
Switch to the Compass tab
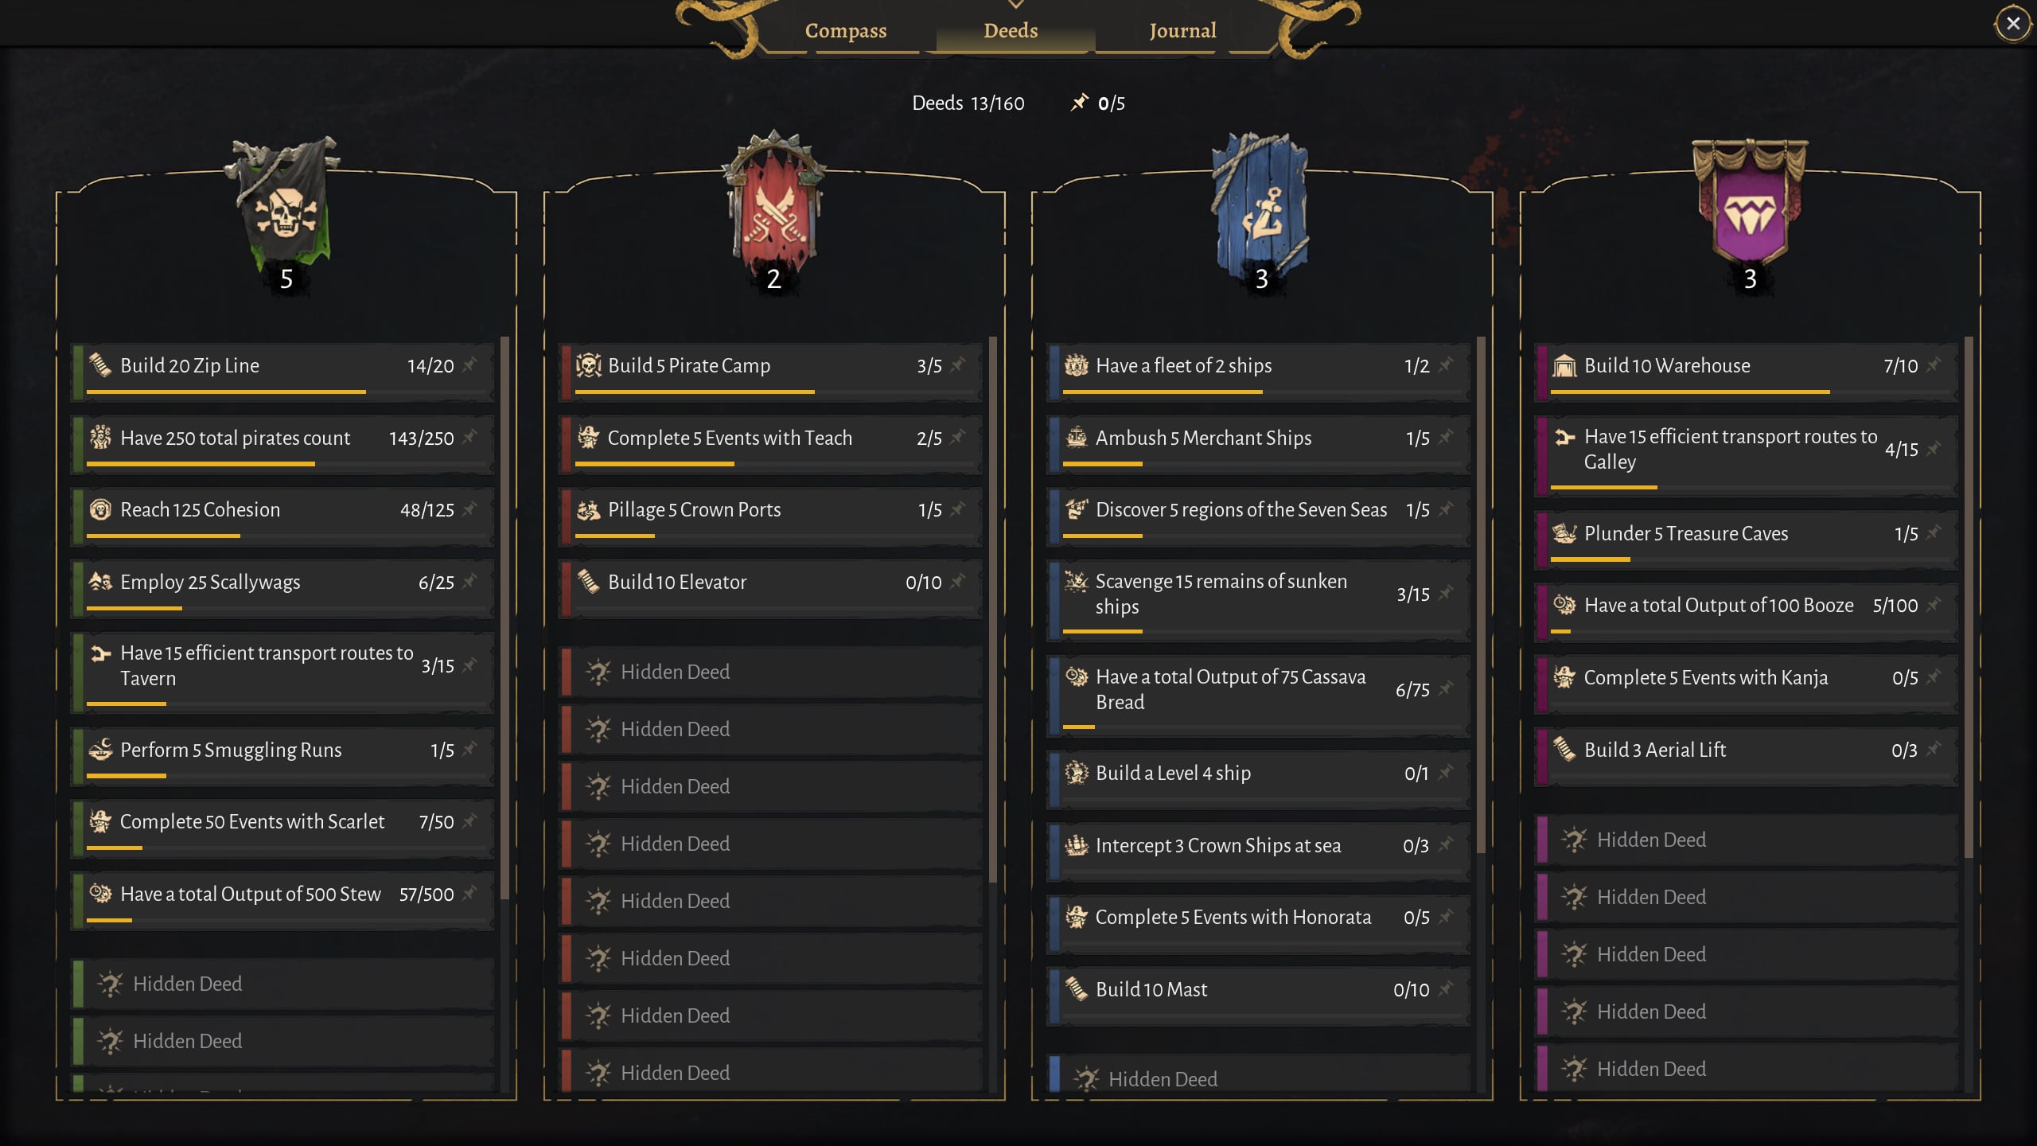point(845,30)
